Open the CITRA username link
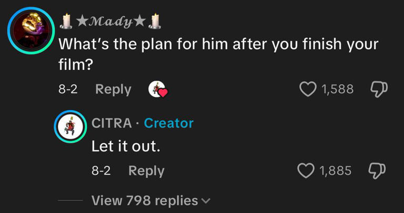Viewport: 404px width, 213px height. 112,123
